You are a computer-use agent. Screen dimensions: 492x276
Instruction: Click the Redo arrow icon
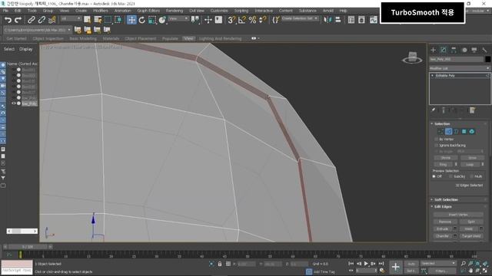coord(18,20)
